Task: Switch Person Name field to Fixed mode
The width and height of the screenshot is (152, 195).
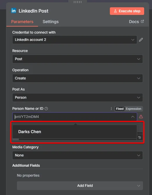Action: coord(119,109)
